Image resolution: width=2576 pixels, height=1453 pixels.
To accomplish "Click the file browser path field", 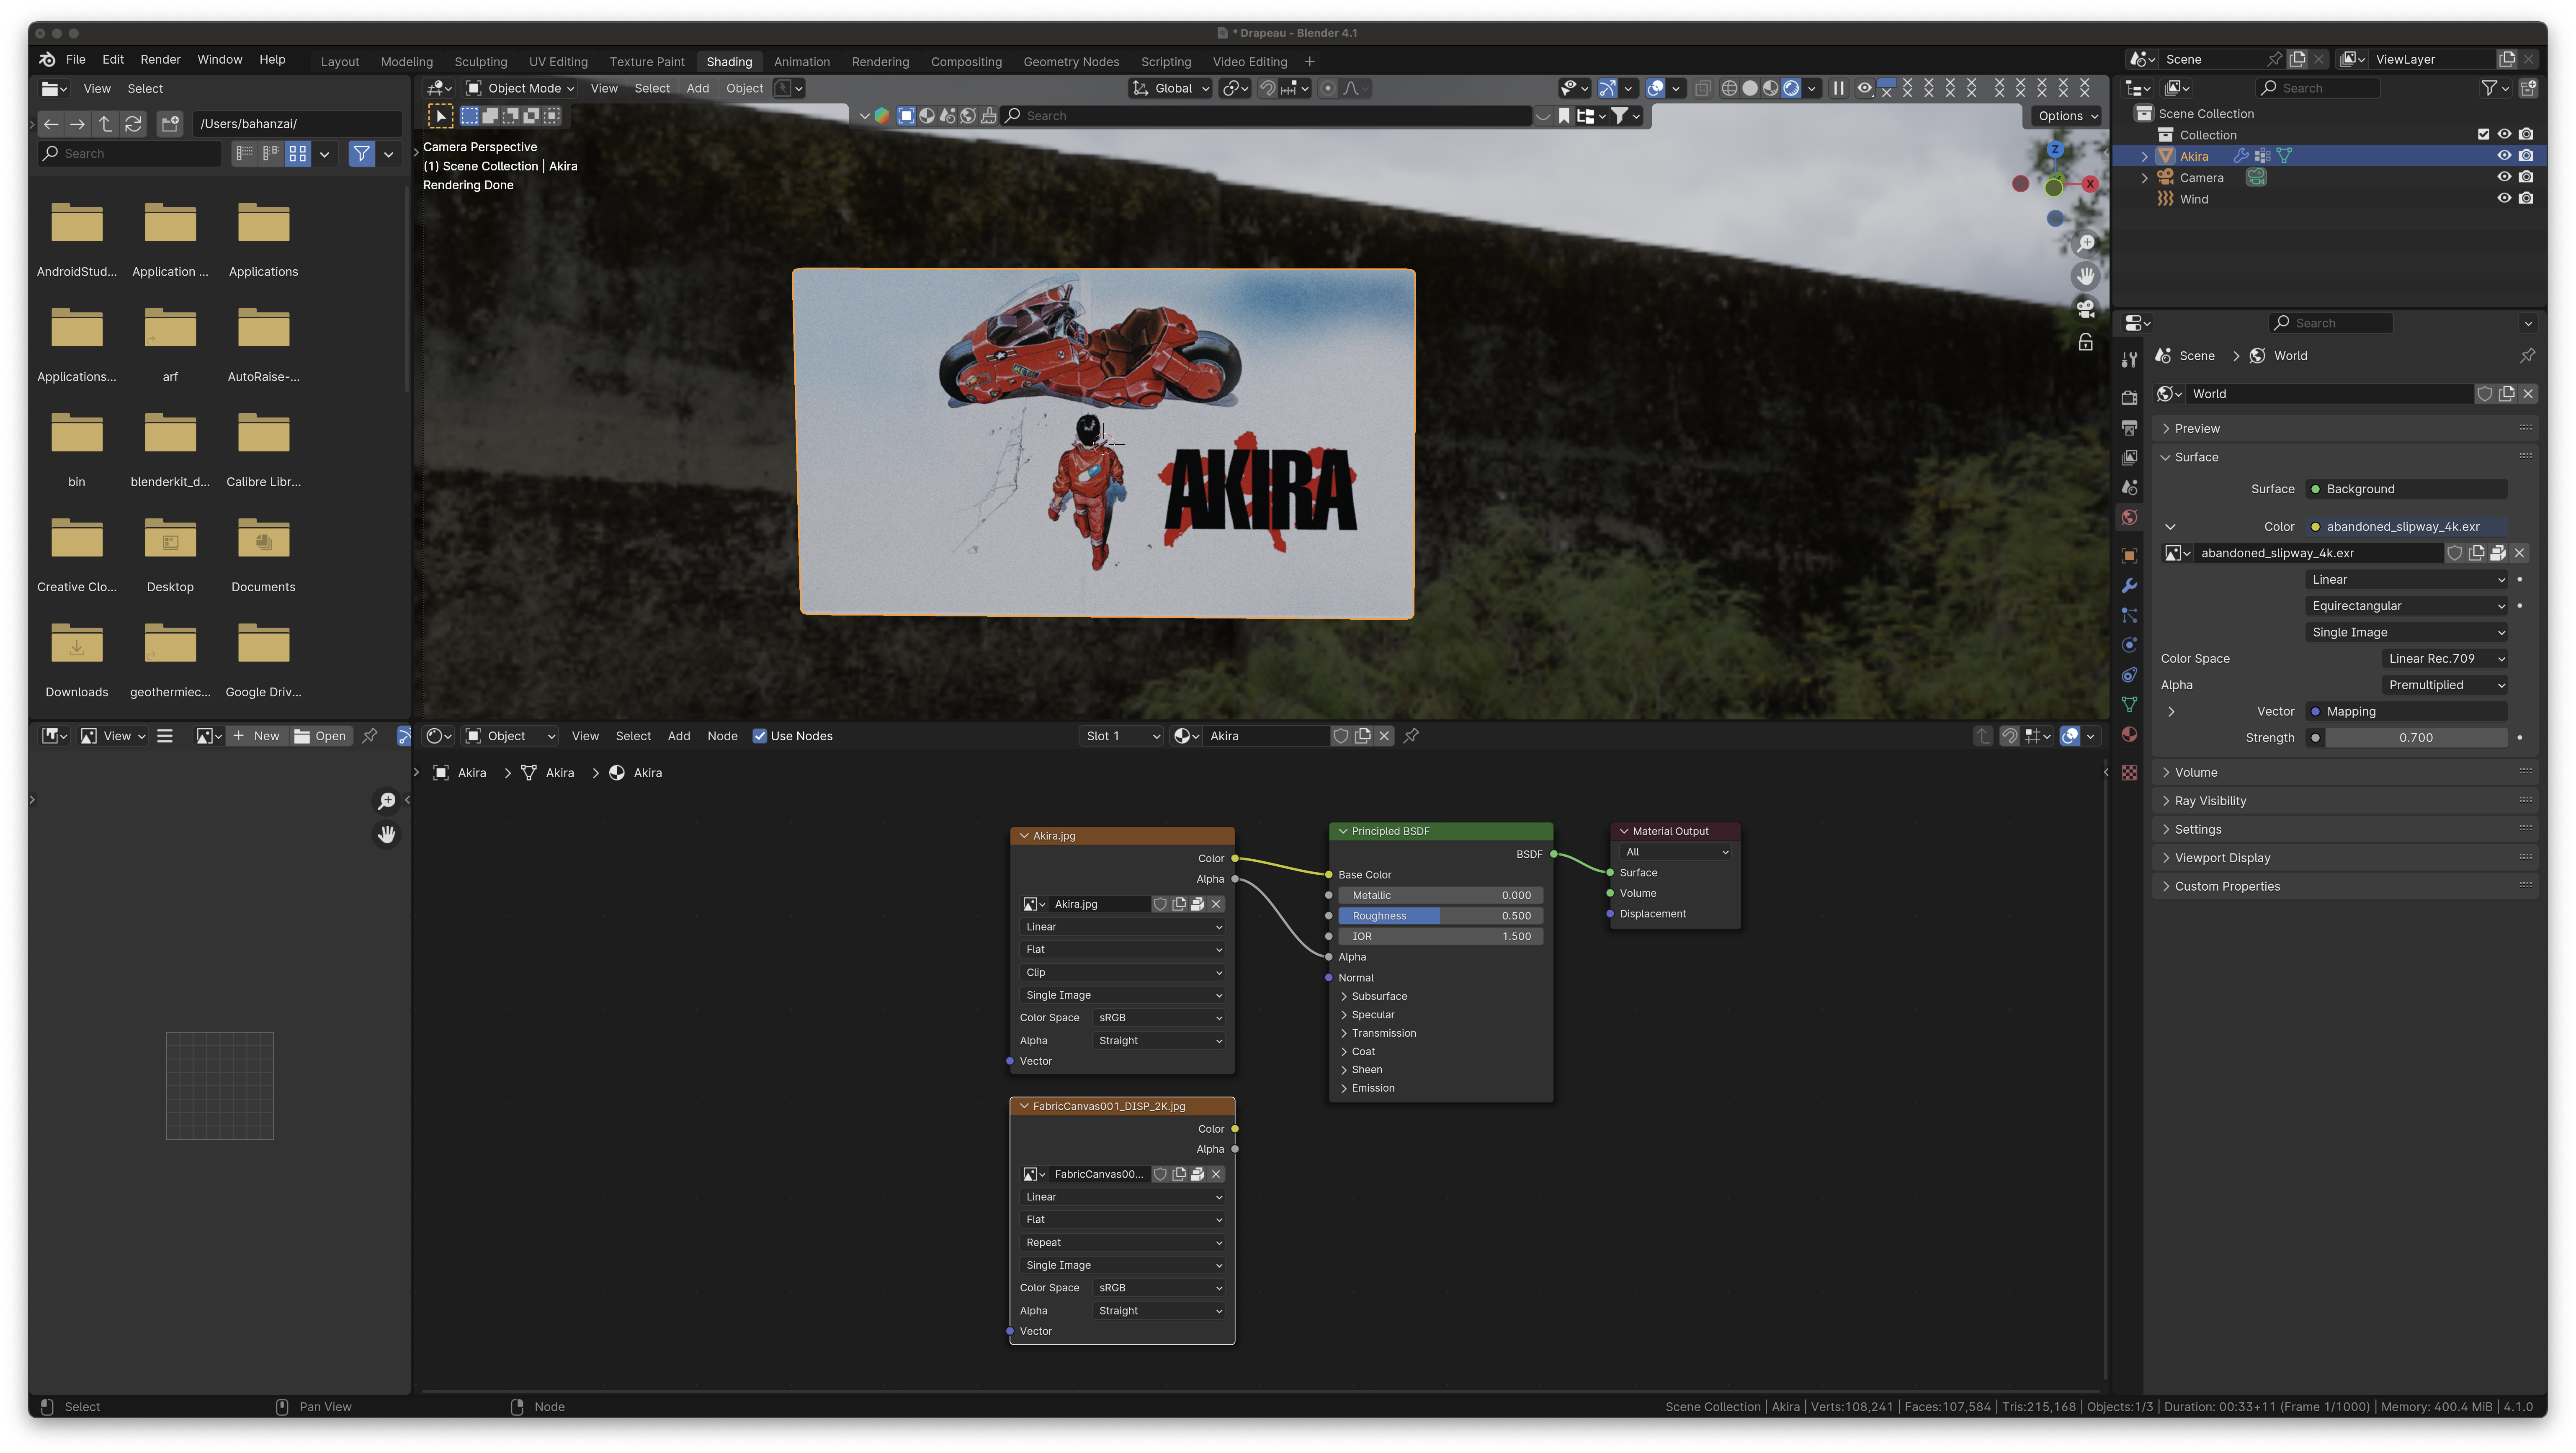I will click(297, 124).
